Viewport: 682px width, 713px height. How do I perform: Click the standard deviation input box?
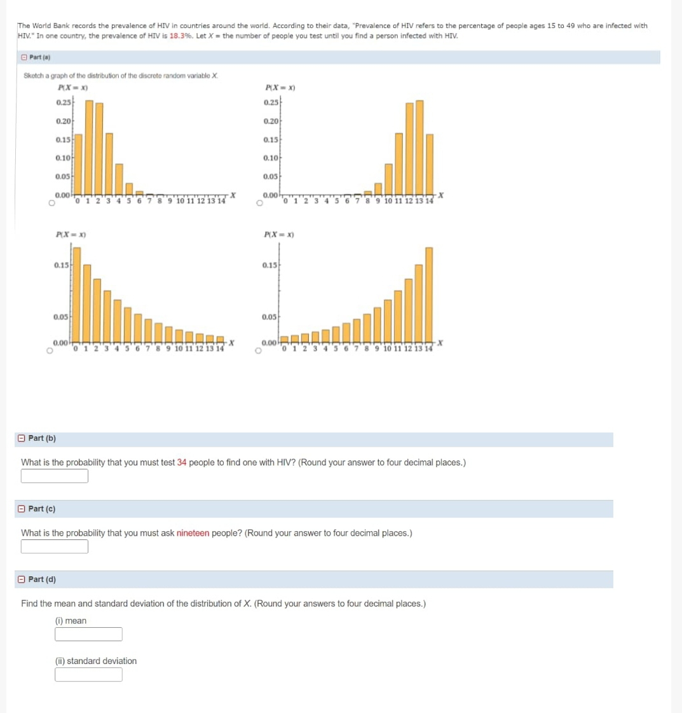click(88, 674)
